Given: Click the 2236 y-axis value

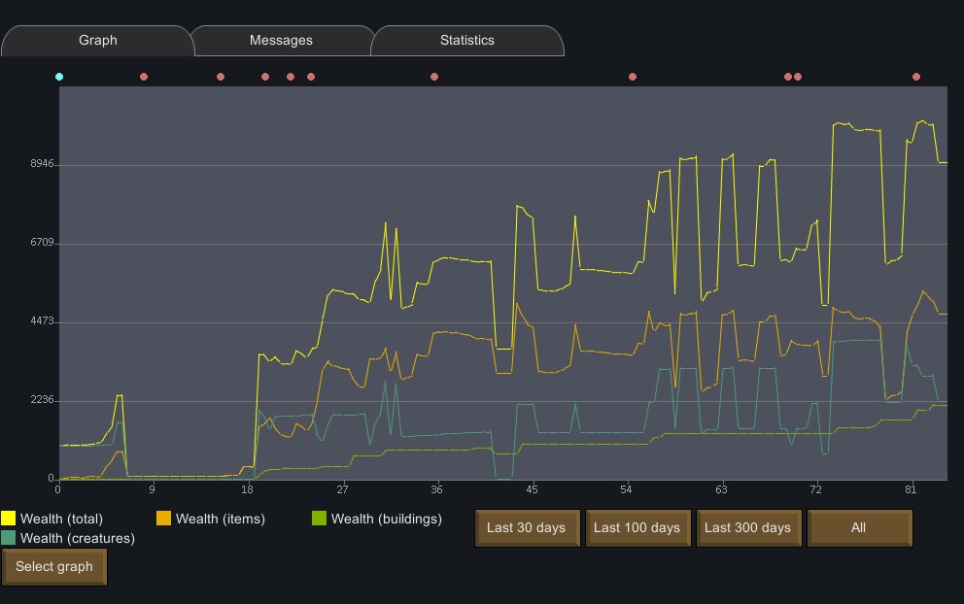Looking at the screenshot, I should (42, 399).
